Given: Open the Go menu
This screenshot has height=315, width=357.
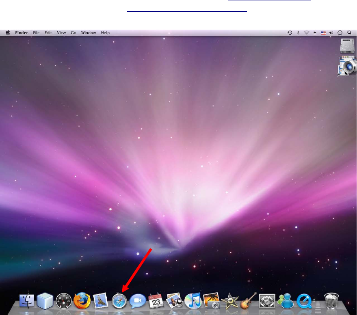Looking at the screenshot, I should [x=74, y=33].
